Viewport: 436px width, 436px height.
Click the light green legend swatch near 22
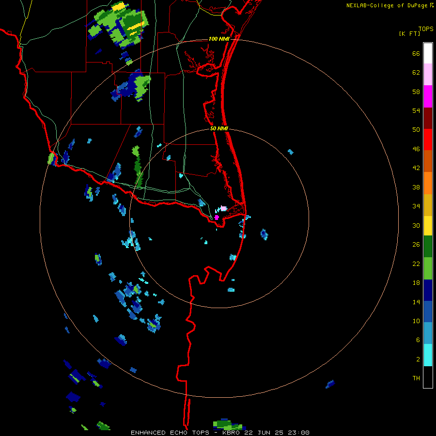click(428, 268)
